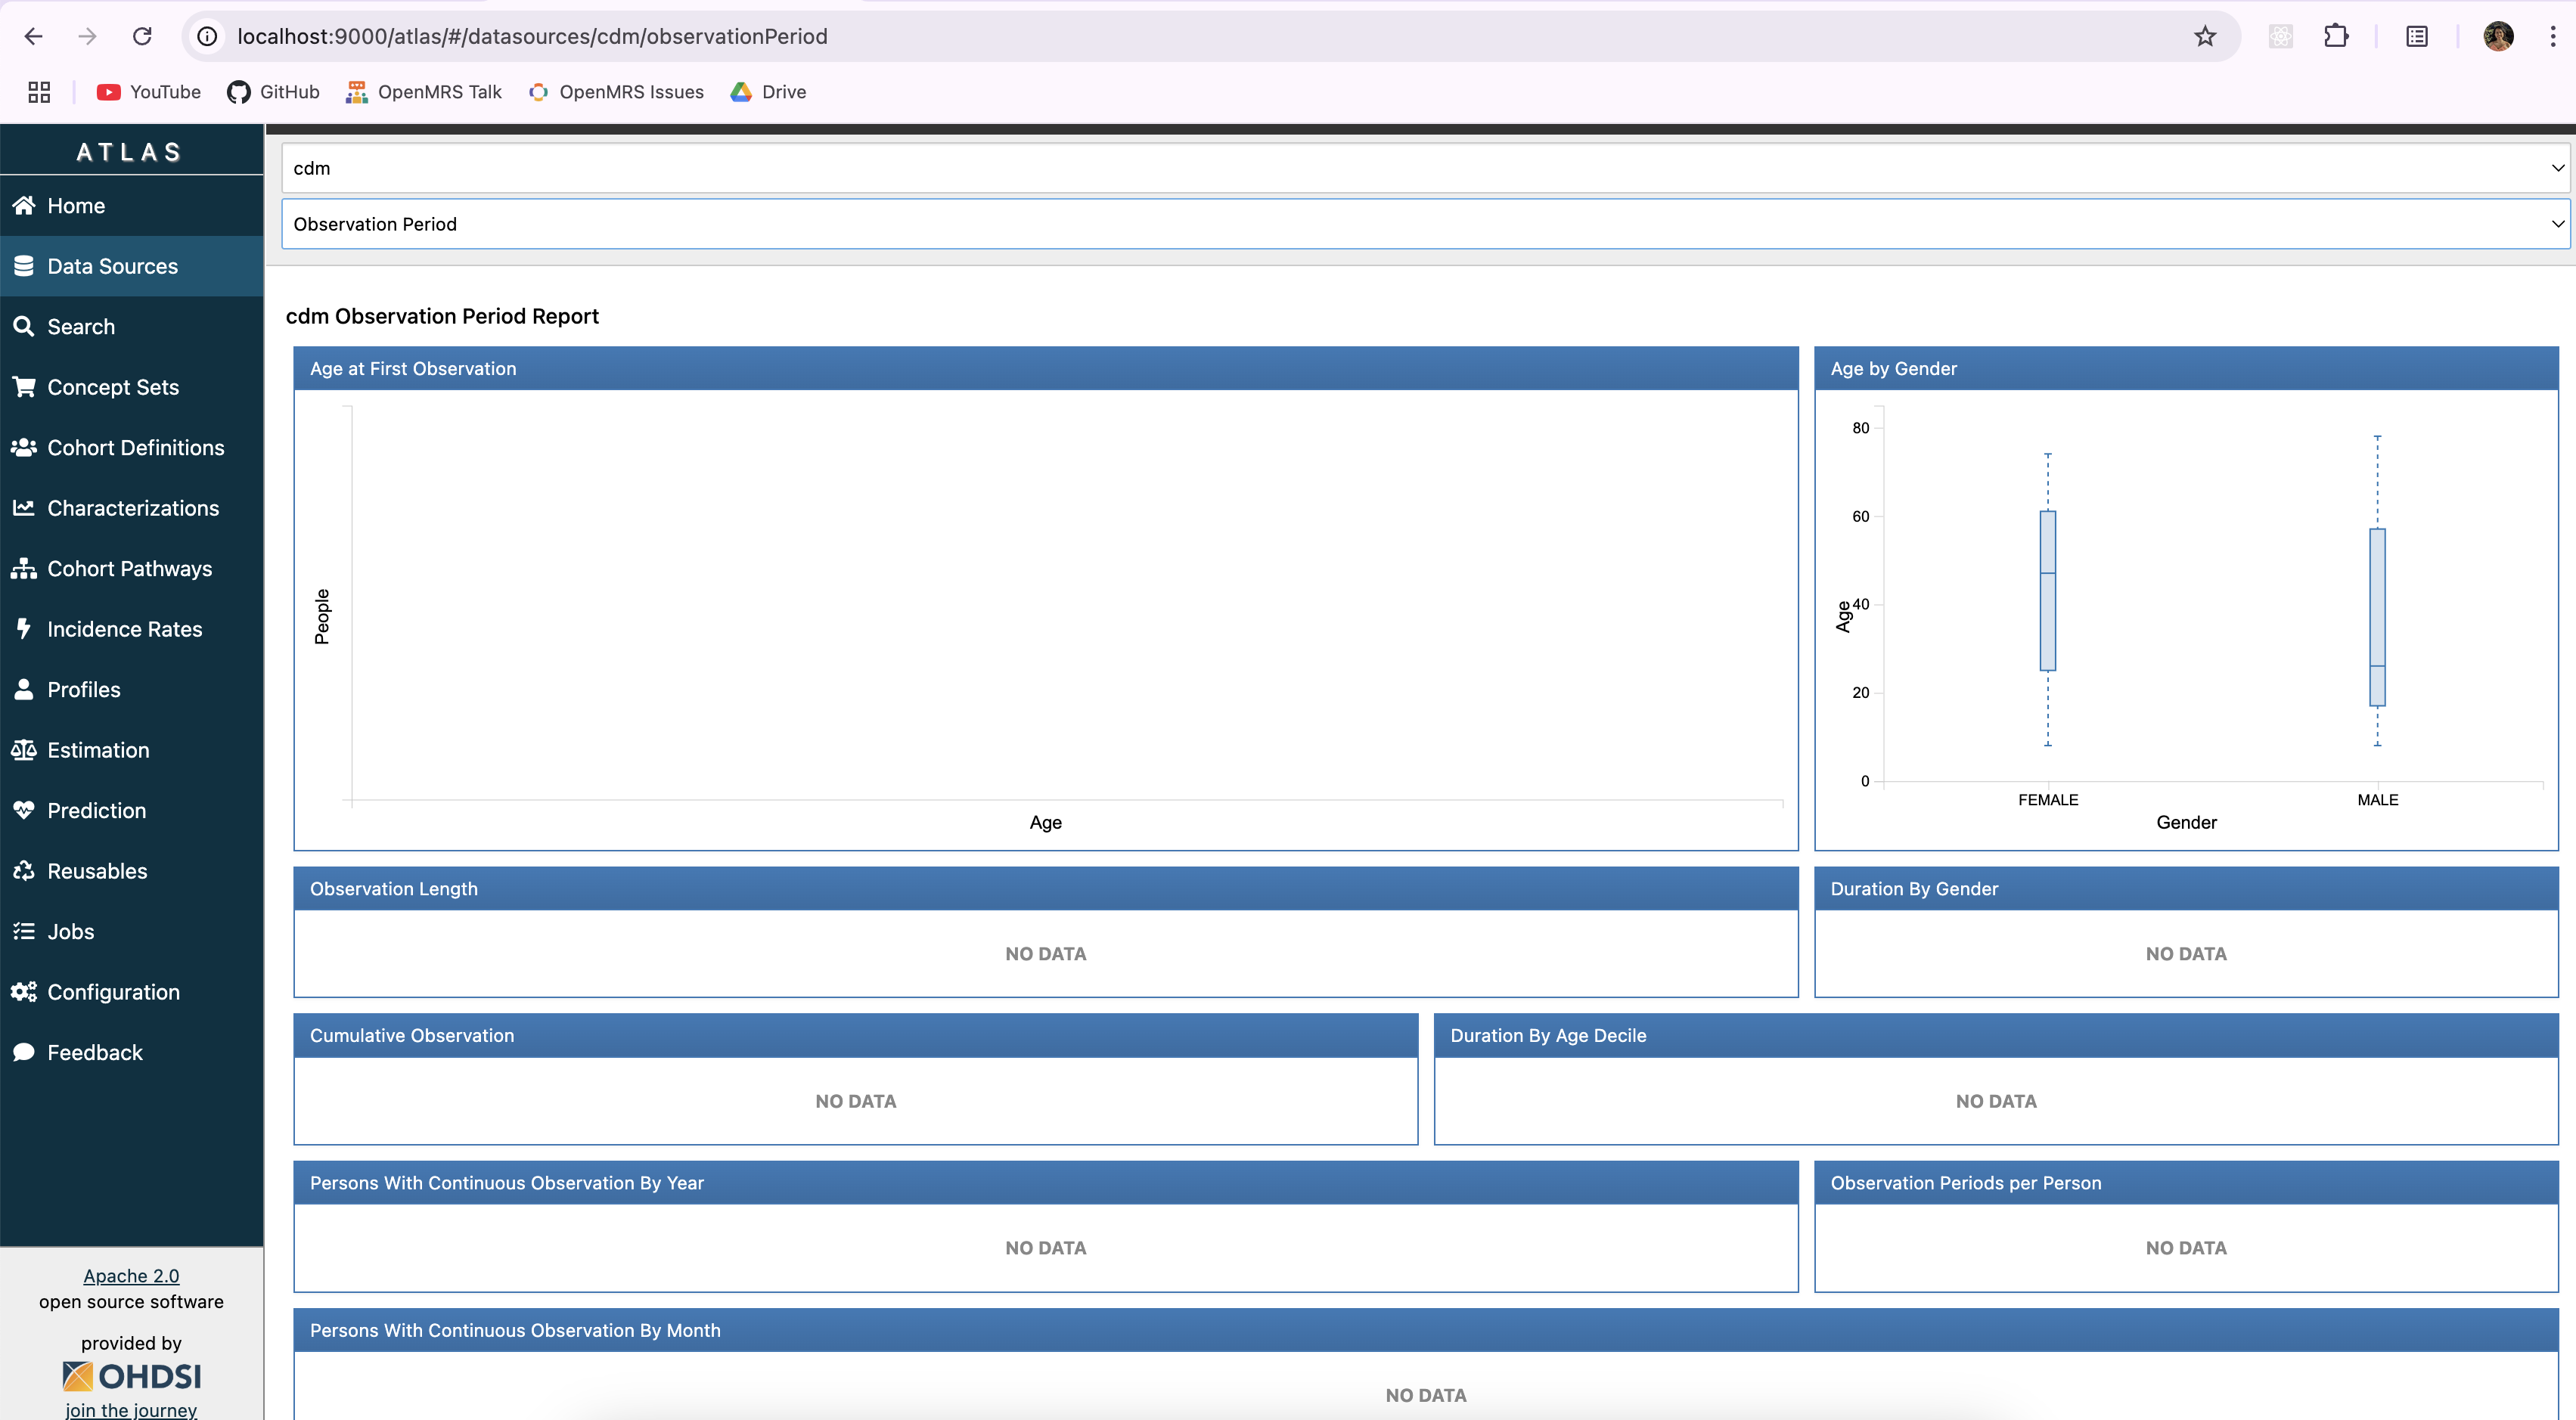The width and height of the screenshot is (2576, 1420).
Task: Click the OHDSI logo in sidebar footer
Action: coord(131,1376)
